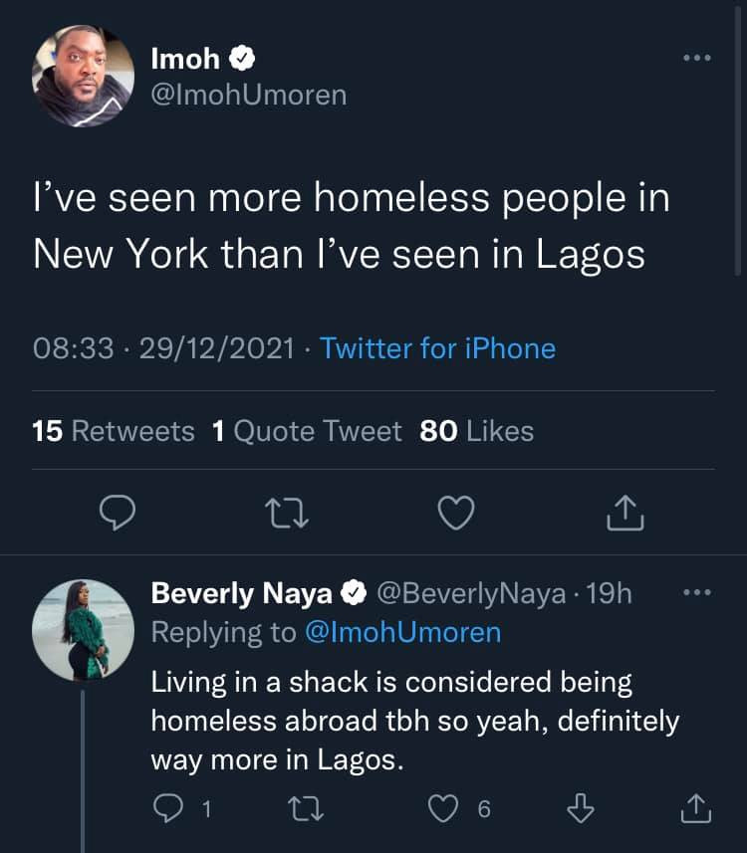Open Beverly Naya's profile picture
The width and height of the screenshot is (747, 853).
coord(83,630)
